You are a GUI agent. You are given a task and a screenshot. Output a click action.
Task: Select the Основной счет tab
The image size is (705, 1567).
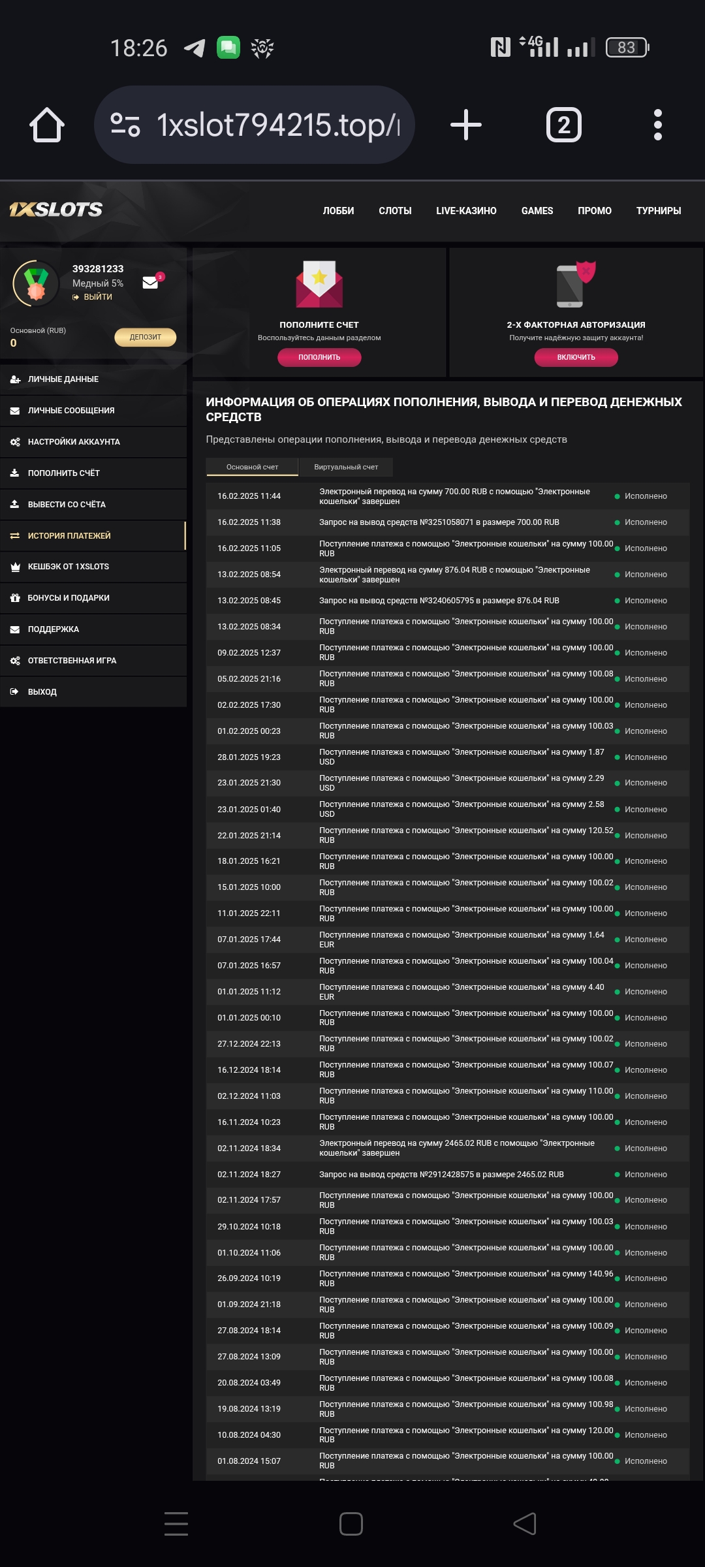[x=252, y=467]
